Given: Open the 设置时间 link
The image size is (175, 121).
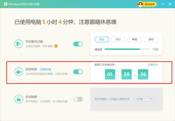Looking at the screenshot, I should point(153,65).
